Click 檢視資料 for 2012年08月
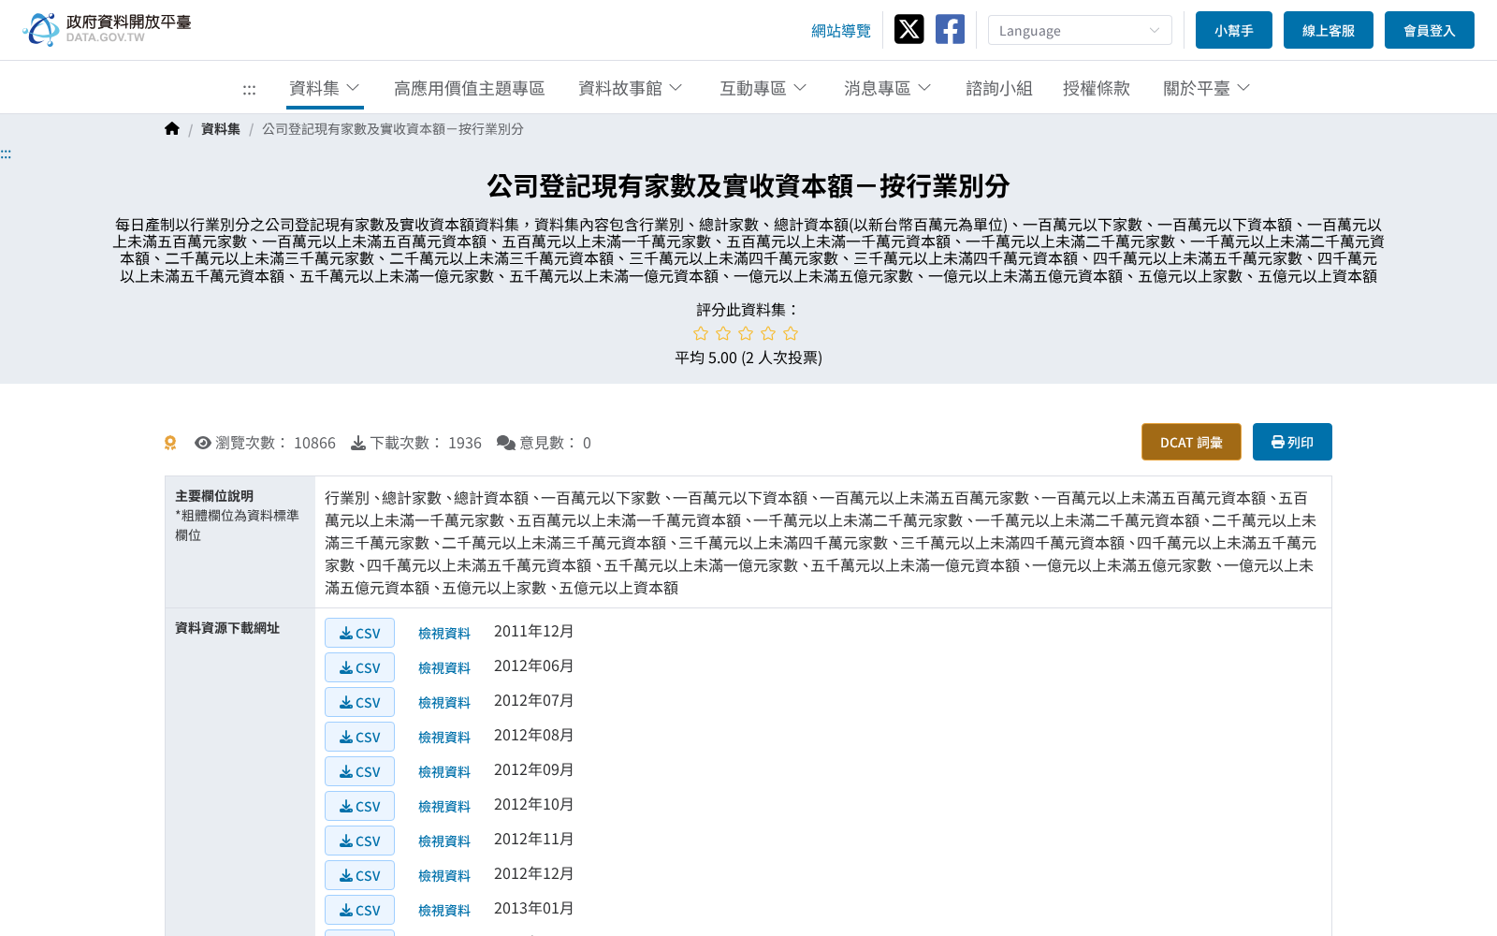 tap(444, 738)
